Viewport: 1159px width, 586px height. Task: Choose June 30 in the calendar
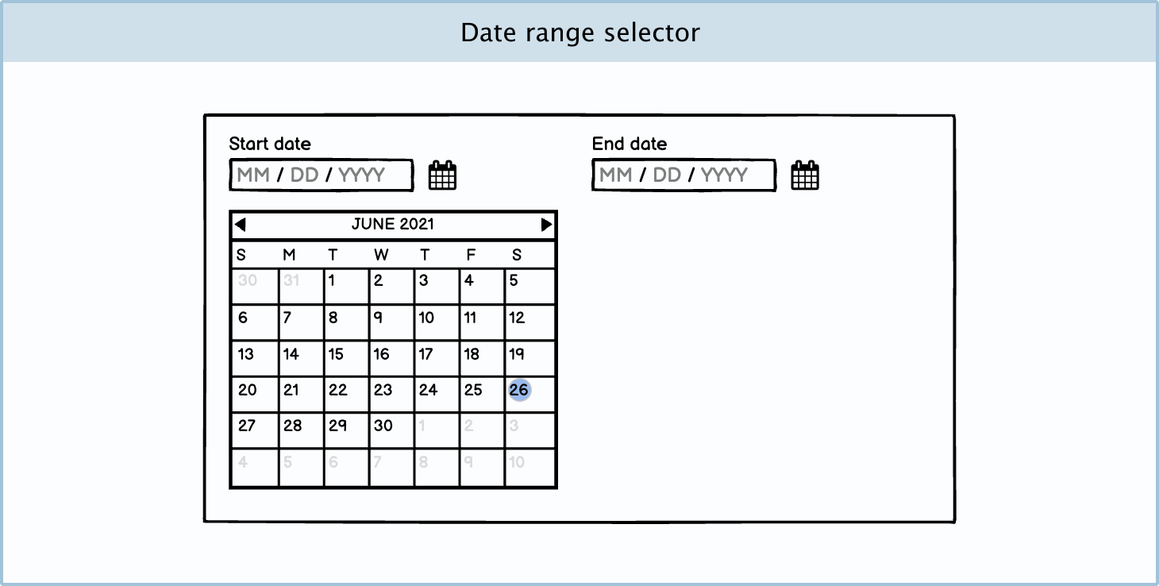(x=391, y=430)
